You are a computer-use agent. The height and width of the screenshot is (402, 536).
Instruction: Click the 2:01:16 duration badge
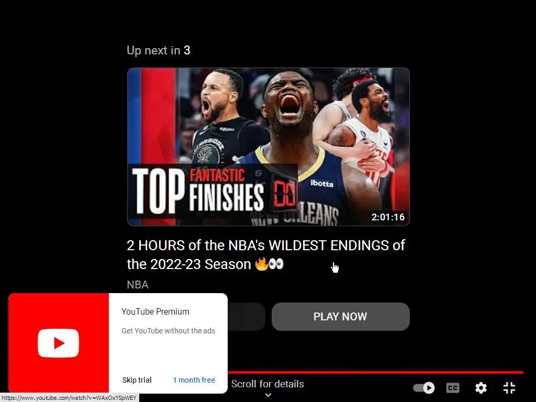point(388,217)
